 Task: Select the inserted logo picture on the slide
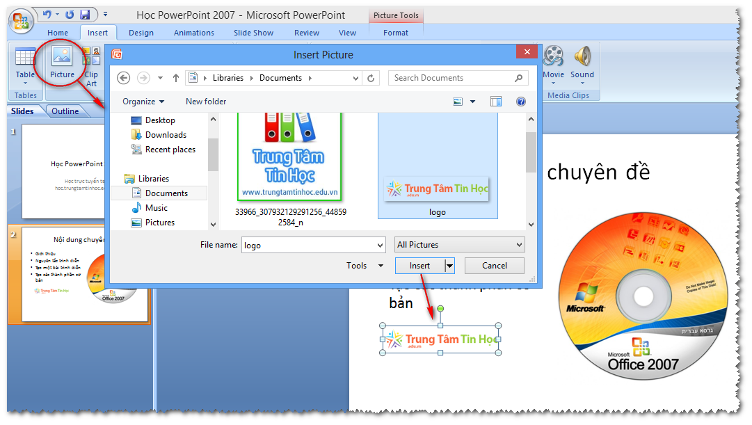point(440,339)
